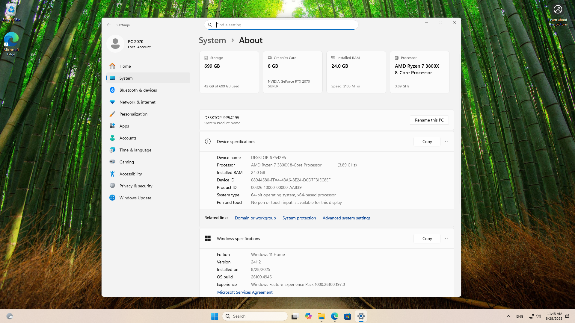Image resolution: width=575 pixels, height=323 pixels.
Task: Select the Device ID value text
Action: (x=291, y=180)
